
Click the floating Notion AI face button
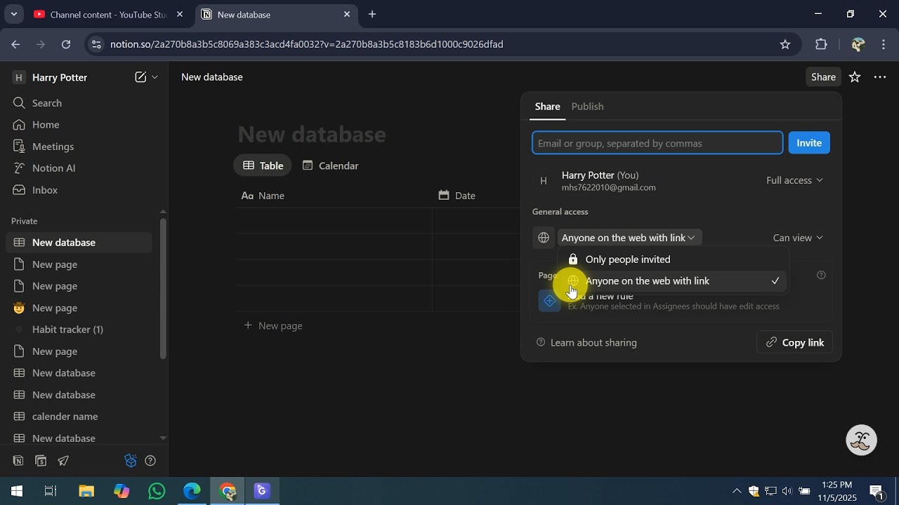(862, 440)
